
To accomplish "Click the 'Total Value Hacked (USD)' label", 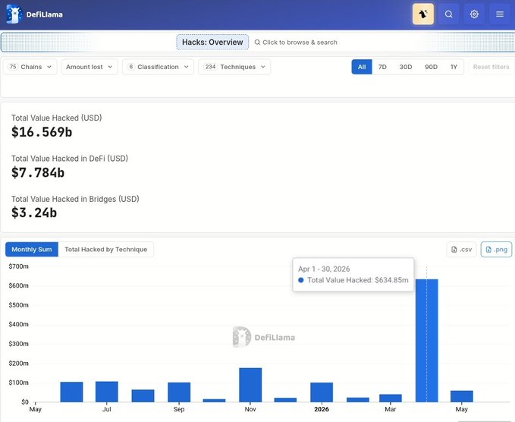I will tap(56, 118).
